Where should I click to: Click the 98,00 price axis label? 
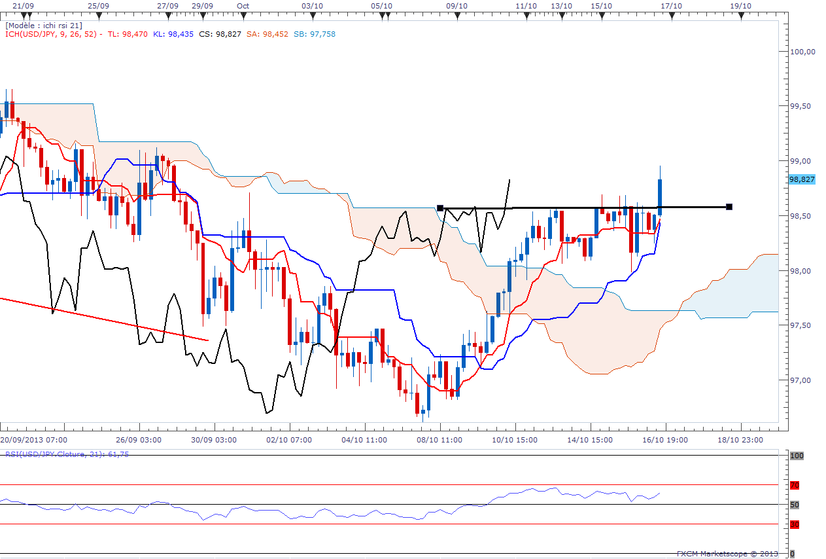[x=802, y=271]
